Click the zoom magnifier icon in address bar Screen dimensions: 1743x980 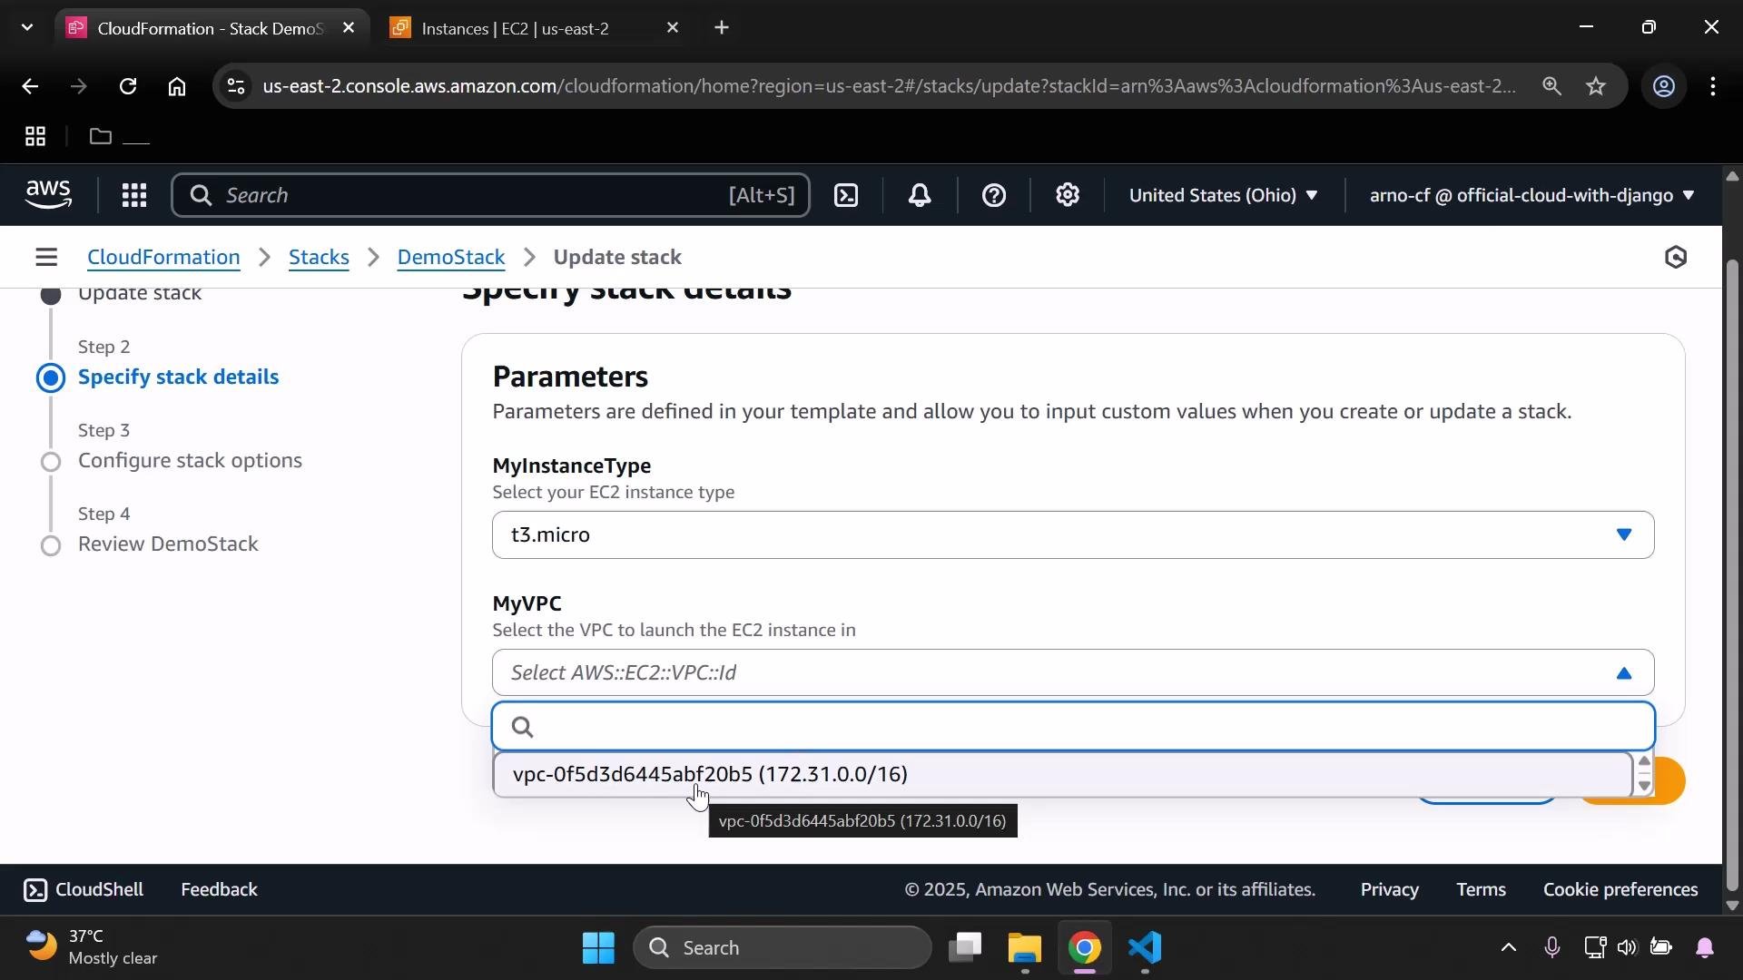(1551, 86)
